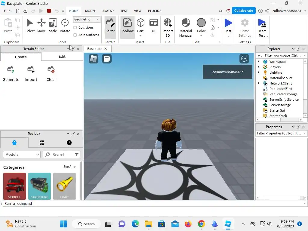Open File Explorer from the taskbar

pos(149,224)
